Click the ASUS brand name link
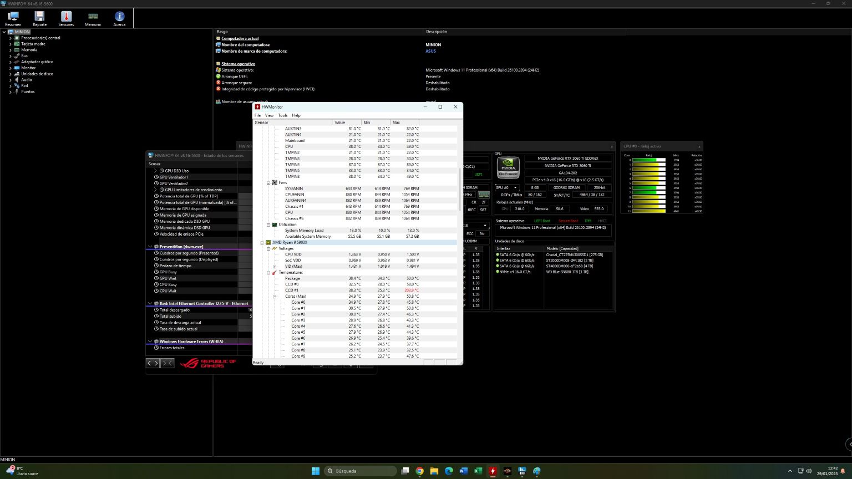Image resolution: width=852 pixels, height=479 pixels. (430, 51)
